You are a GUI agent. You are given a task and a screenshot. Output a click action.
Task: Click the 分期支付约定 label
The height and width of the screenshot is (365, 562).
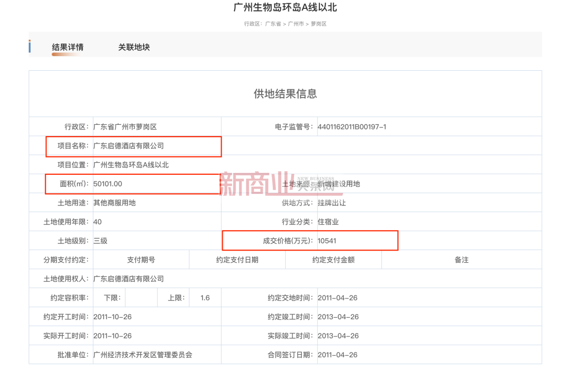[x=66, y=259]
